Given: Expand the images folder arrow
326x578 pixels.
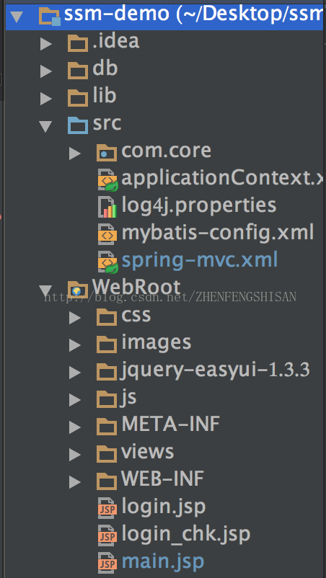Looking at the screenshot, I should [75, 345].
